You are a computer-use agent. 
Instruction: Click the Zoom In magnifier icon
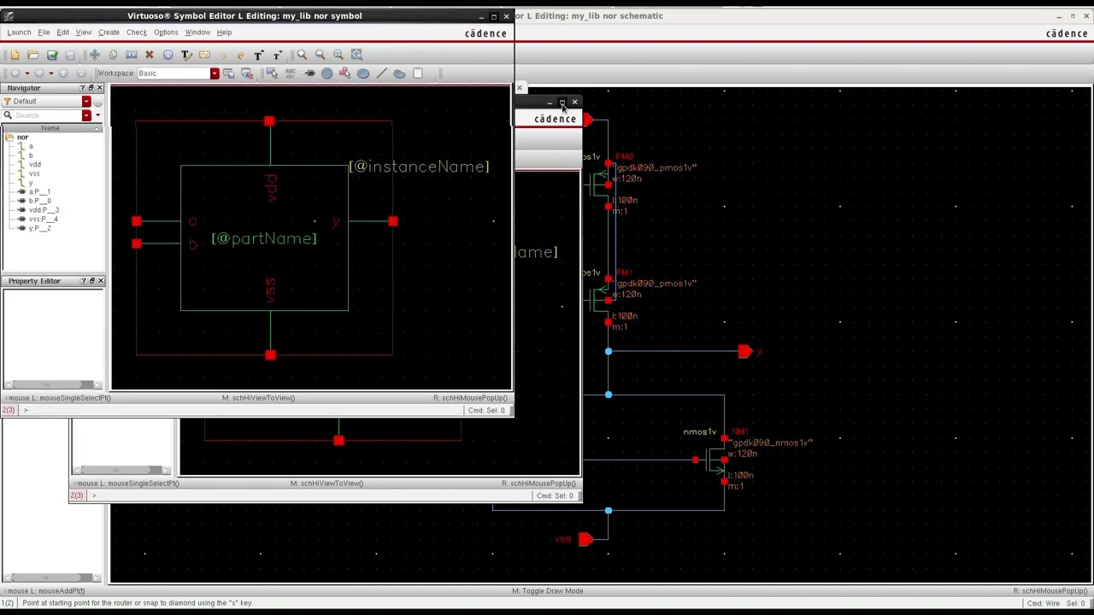[x=302, y=55]
